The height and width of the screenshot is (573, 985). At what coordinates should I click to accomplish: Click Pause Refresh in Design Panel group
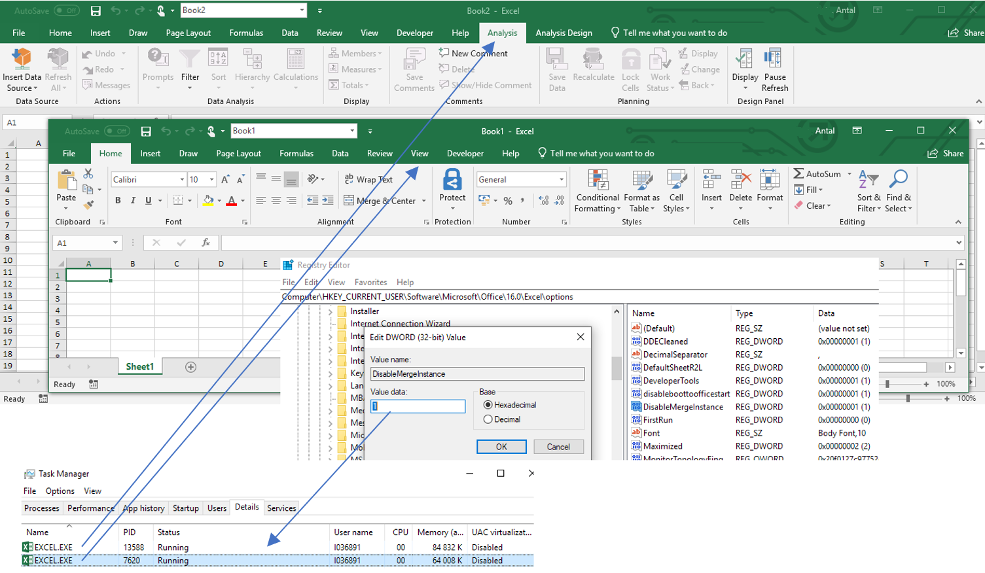775,70
